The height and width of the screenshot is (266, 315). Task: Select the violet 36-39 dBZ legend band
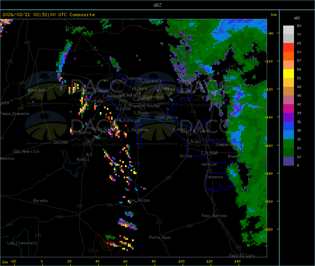coord(288,117)
